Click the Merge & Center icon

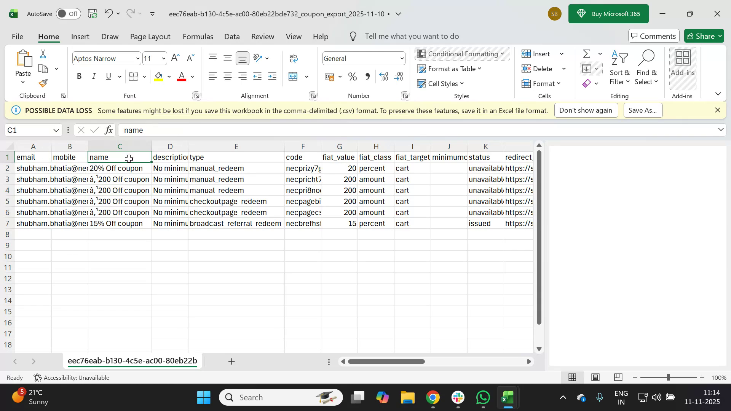coord(293,76)
